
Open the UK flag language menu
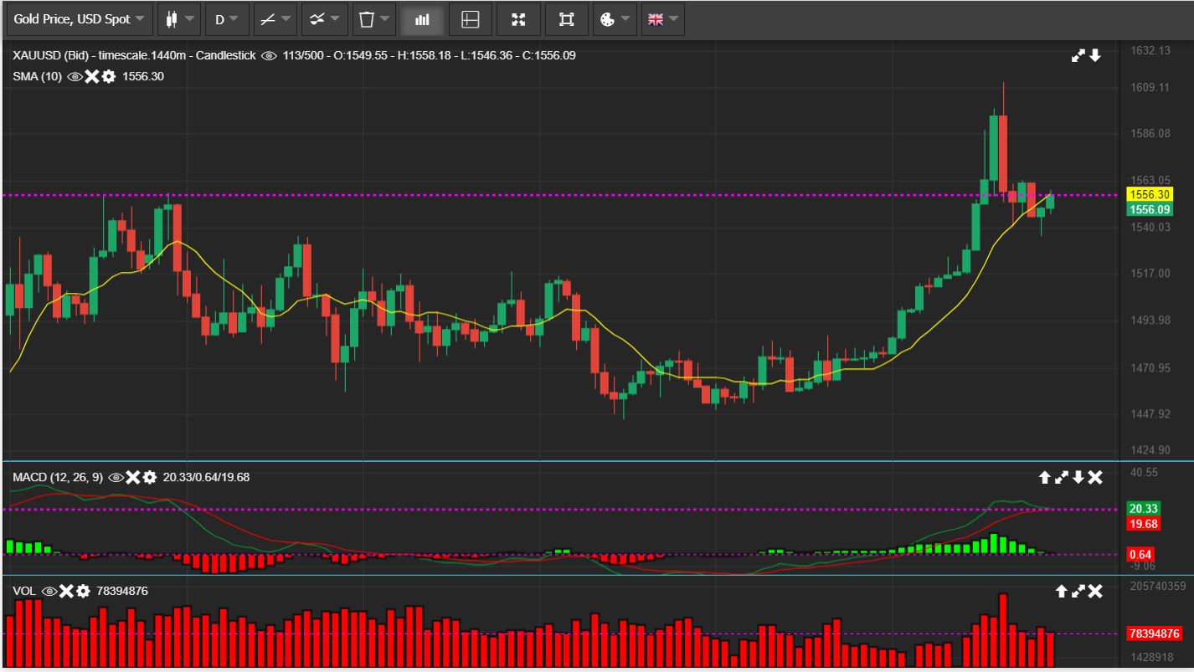click(x=662, y=18)
